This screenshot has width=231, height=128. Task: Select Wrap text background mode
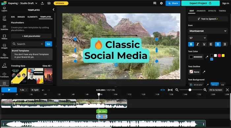214,84
